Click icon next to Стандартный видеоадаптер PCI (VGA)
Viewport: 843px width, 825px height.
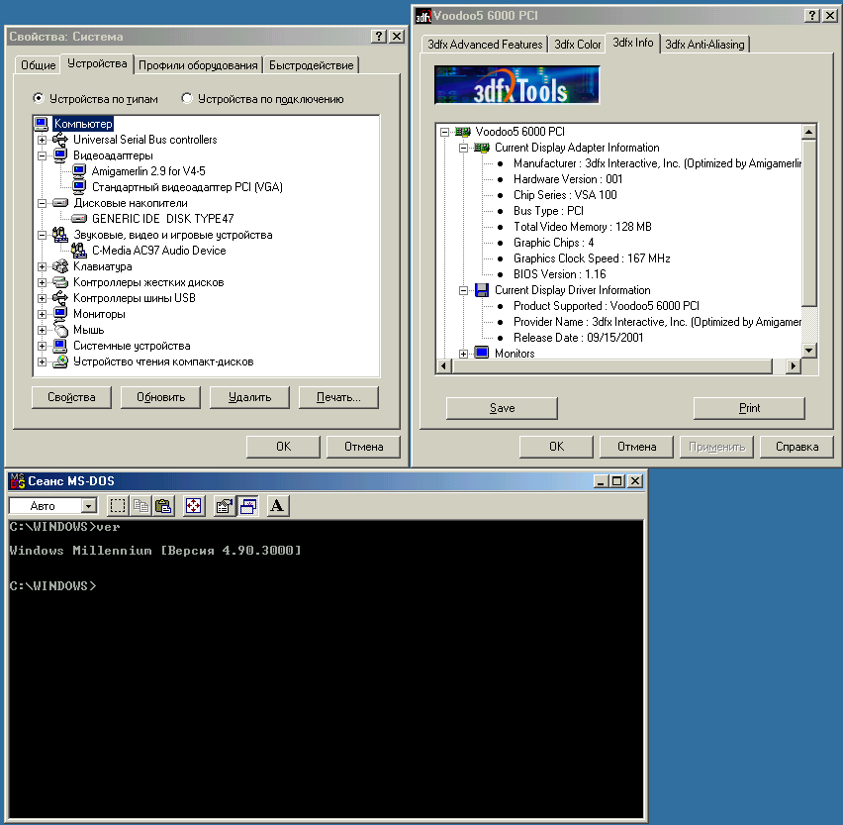(x=79, y=187)
